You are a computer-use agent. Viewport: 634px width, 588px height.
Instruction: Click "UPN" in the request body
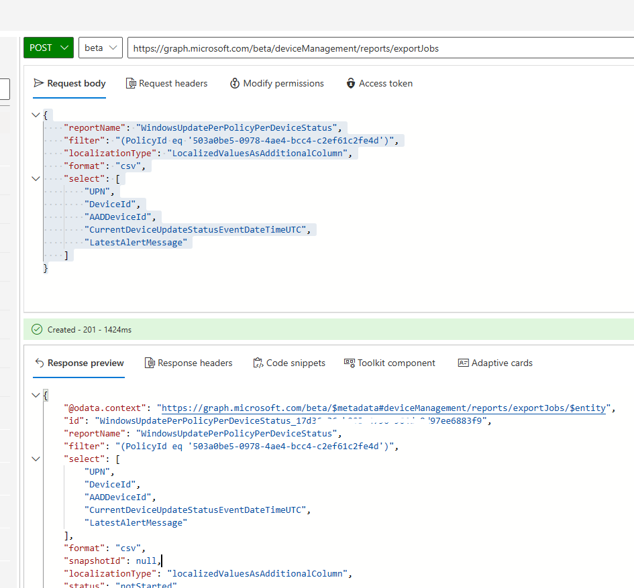[x=97, y=192]
